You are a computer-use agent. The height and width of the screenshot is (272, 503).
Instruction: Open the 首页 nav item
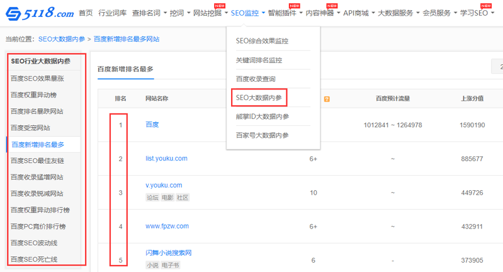click(86, 13)
